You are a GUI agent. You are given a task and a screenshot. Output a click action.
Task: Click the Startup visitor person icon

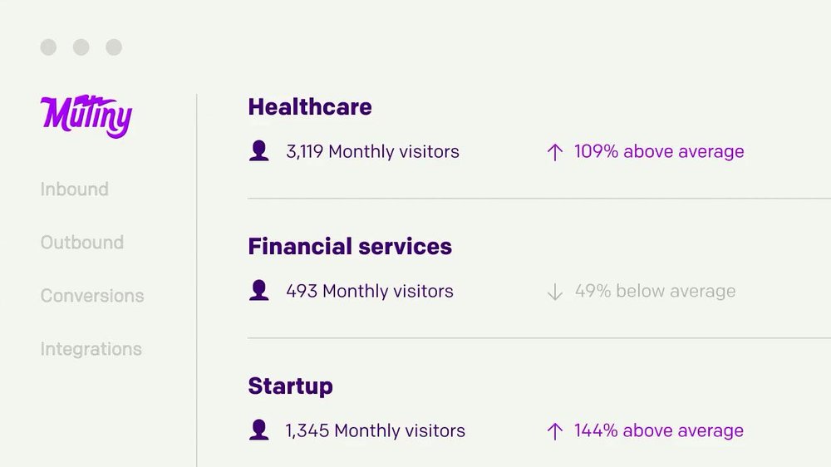[x=258, y=430]
